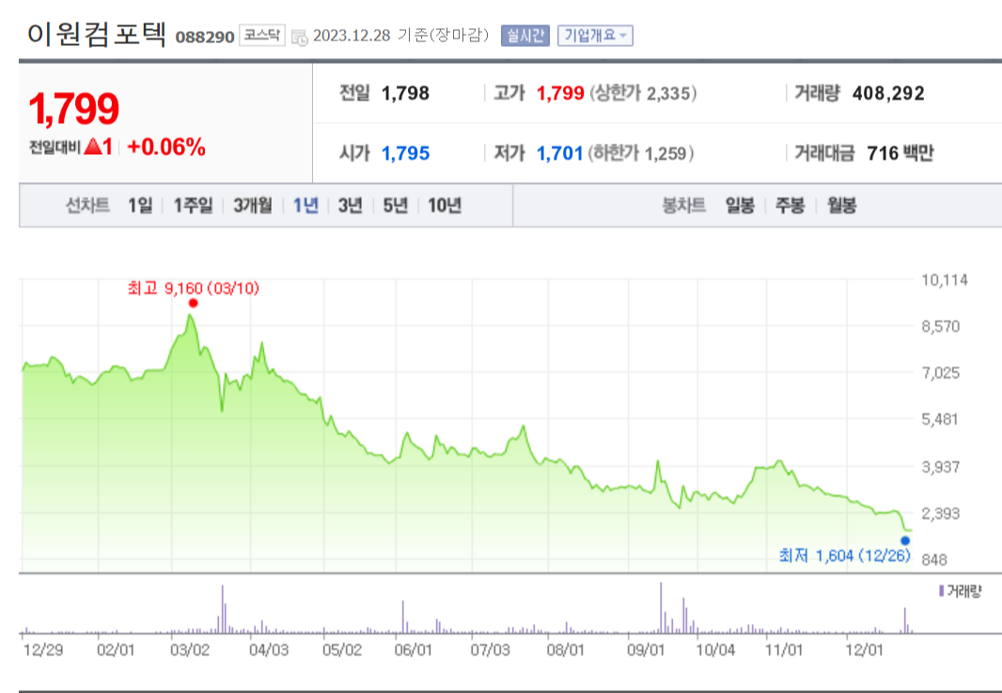Switch to 주봉 weekly candle chart
The width and height of the screenshot is (1002, 693).
point(790,206)
